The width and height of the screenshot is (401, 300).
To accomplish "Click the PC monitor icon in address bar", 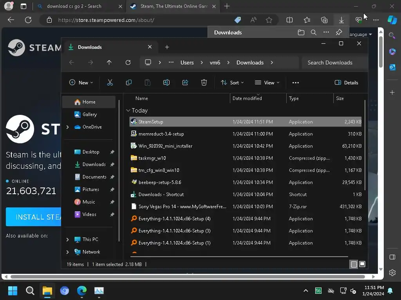I will pyautogui.click(x=148, y=62).
